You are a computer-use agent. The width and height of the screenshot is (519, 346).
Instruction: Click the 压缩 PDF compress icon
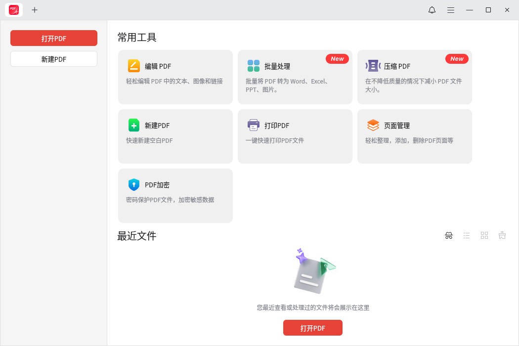pyautogui.click(x=373, y=66)
